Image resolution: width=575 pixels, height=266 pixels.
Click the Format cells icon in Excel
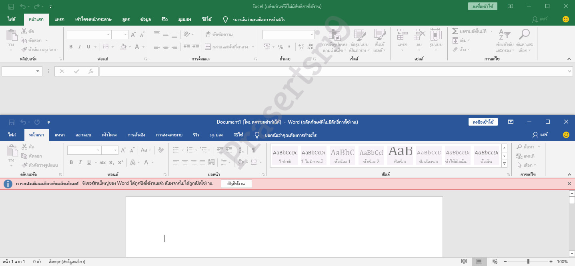point(436,34)
